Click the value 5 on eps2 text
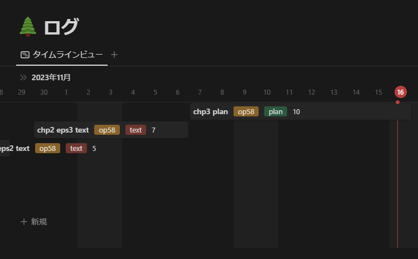The width and height of the screenshot is (418, 259). pyautogui.click(x=94, y=148)
